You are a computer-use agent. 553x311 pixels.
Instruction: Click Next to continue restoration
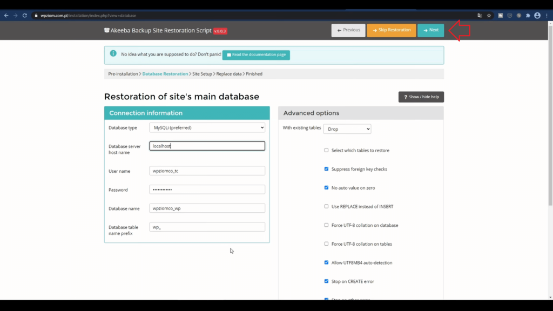pyautogui.click(x=430, y=30)
